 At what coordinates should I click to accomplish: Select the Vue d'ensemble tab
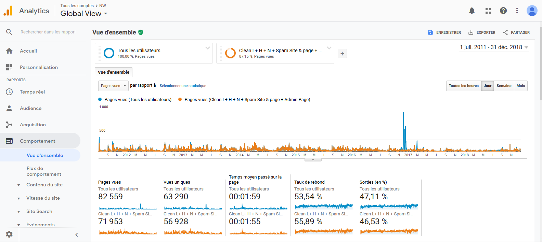(114, 72)
